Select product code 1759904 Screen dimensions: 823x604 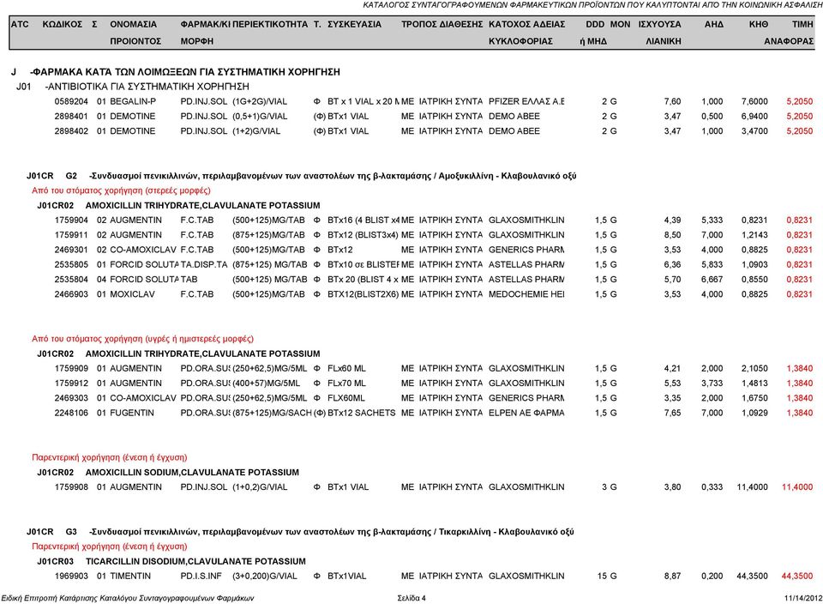point(71,220)
